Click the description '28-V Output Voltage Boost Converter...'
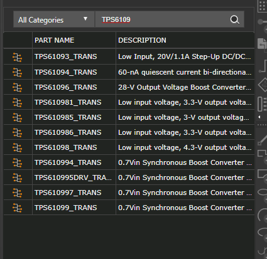This screenshot has width=267, height=259. (x=185, y=87)
